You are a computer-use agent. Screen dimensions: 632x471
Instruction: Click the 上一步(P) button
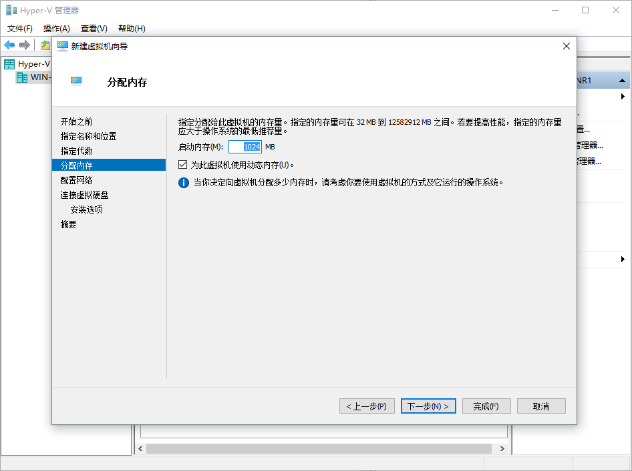click(x=367, y=406)
